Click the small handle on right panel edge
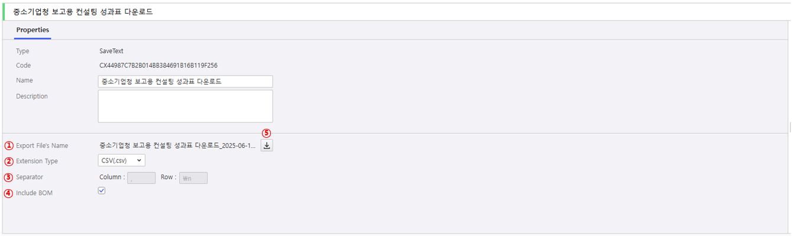This screenshot has height=237, width=792. tap(790, 127)
